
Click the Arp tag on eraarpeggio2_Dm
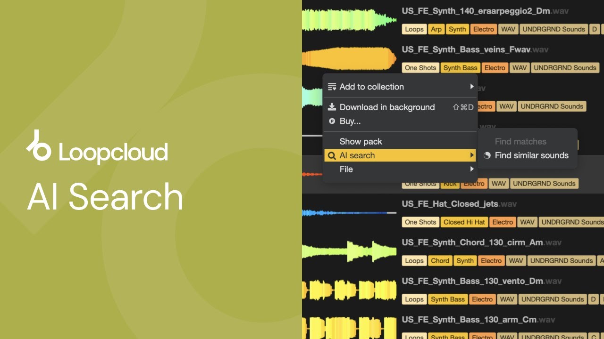point(436,29)
